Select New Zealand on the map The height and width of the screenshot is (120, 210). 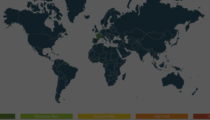195,92
